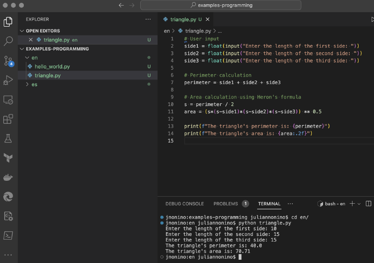374x263 pixels.
Task: Open the Testing flask icon
Action: [x=8, y=138]
